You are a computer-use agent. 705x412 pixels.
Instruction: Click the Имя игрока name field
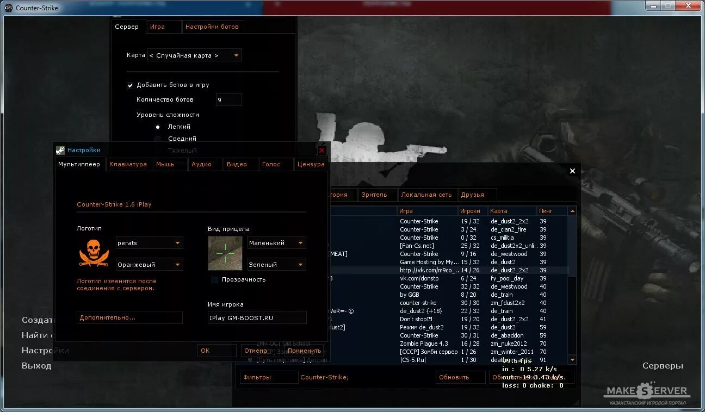(x=257, y=318)
